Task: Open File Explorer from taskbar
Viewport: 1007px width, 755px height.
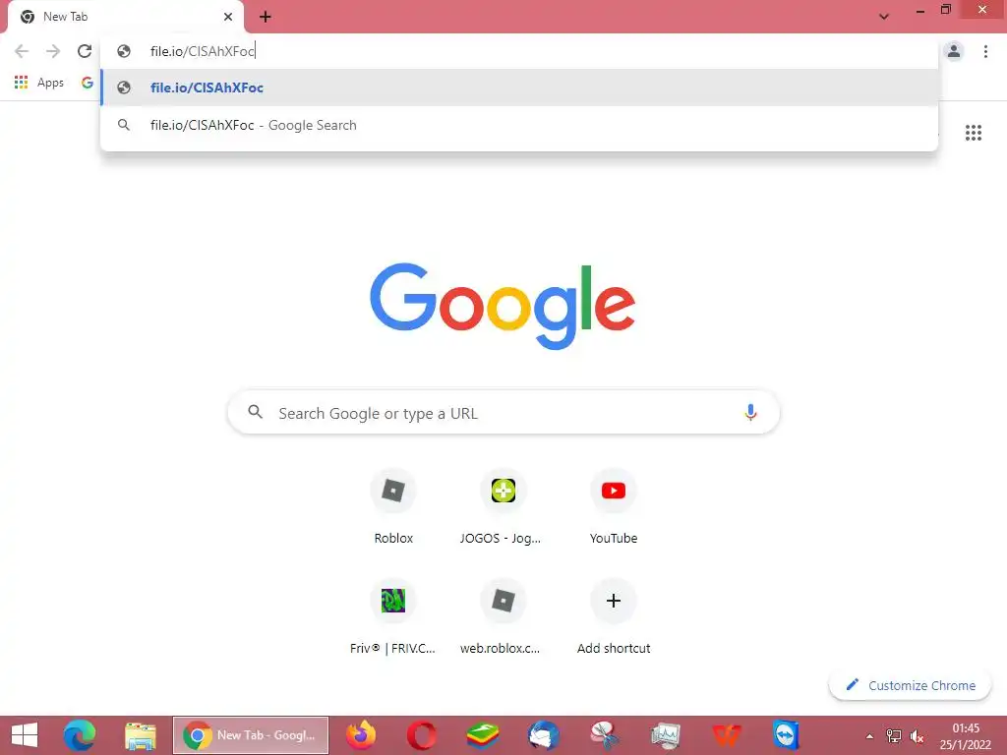Action: pos(141,735)
